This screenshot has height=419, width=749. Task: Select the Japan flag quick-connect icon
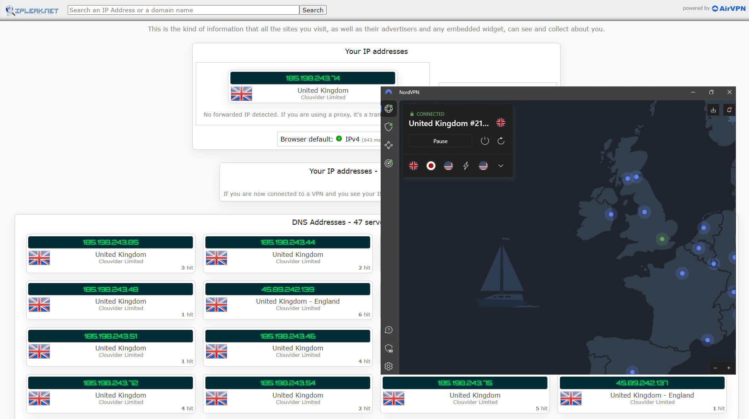(x=431, y=166)
